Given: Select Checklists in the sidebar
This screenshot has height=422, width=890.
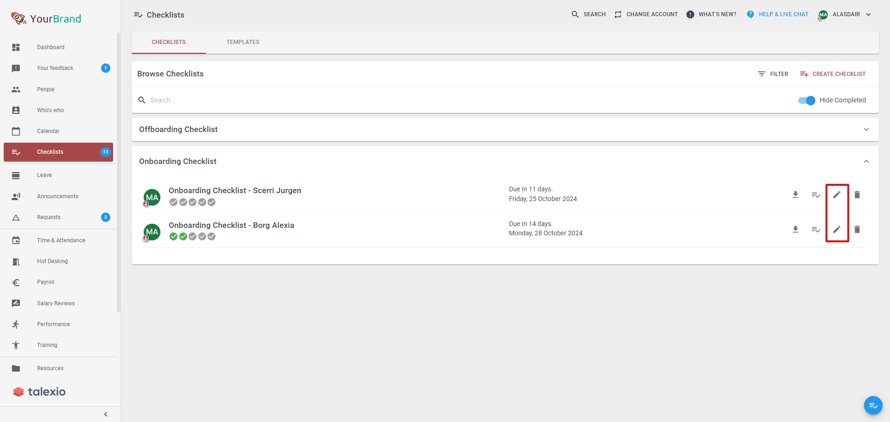Looking at the screenshot, I should (58, 152).
